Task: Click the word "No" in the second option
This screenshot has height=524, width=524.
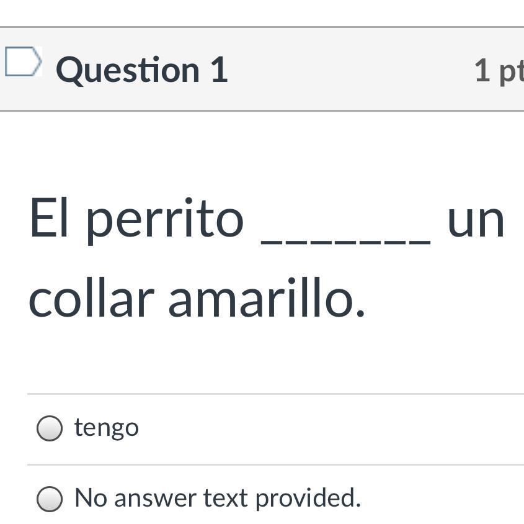Action: coord(90,498)
